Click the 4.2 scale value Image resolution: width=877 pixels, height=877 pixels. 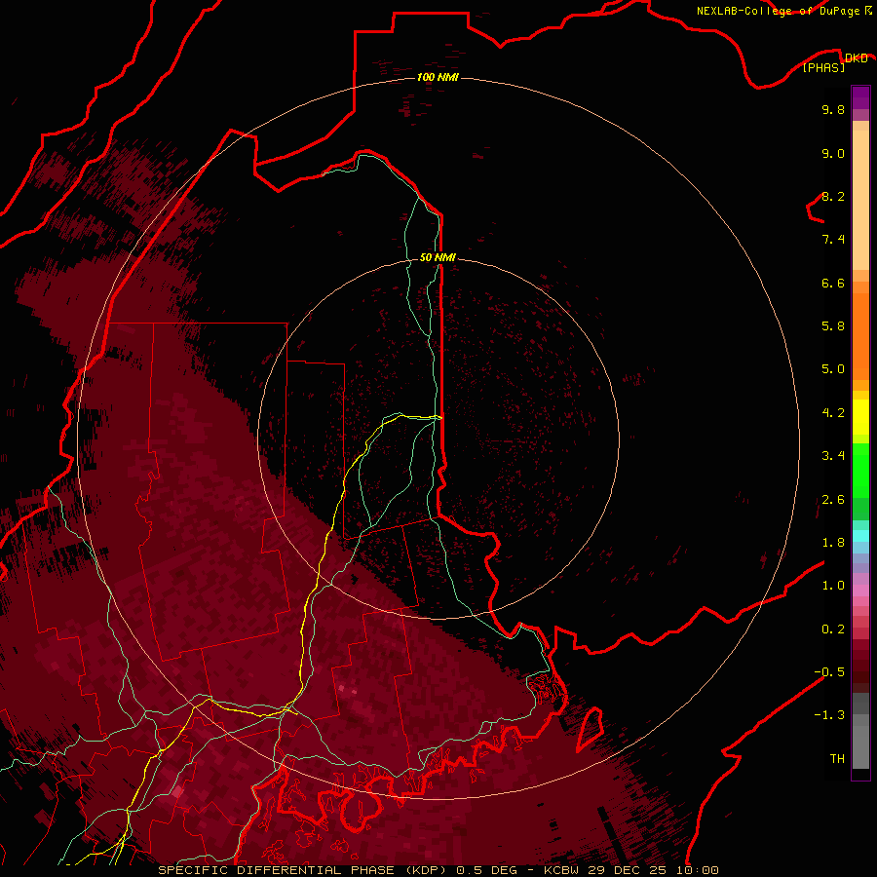point(833,413)
